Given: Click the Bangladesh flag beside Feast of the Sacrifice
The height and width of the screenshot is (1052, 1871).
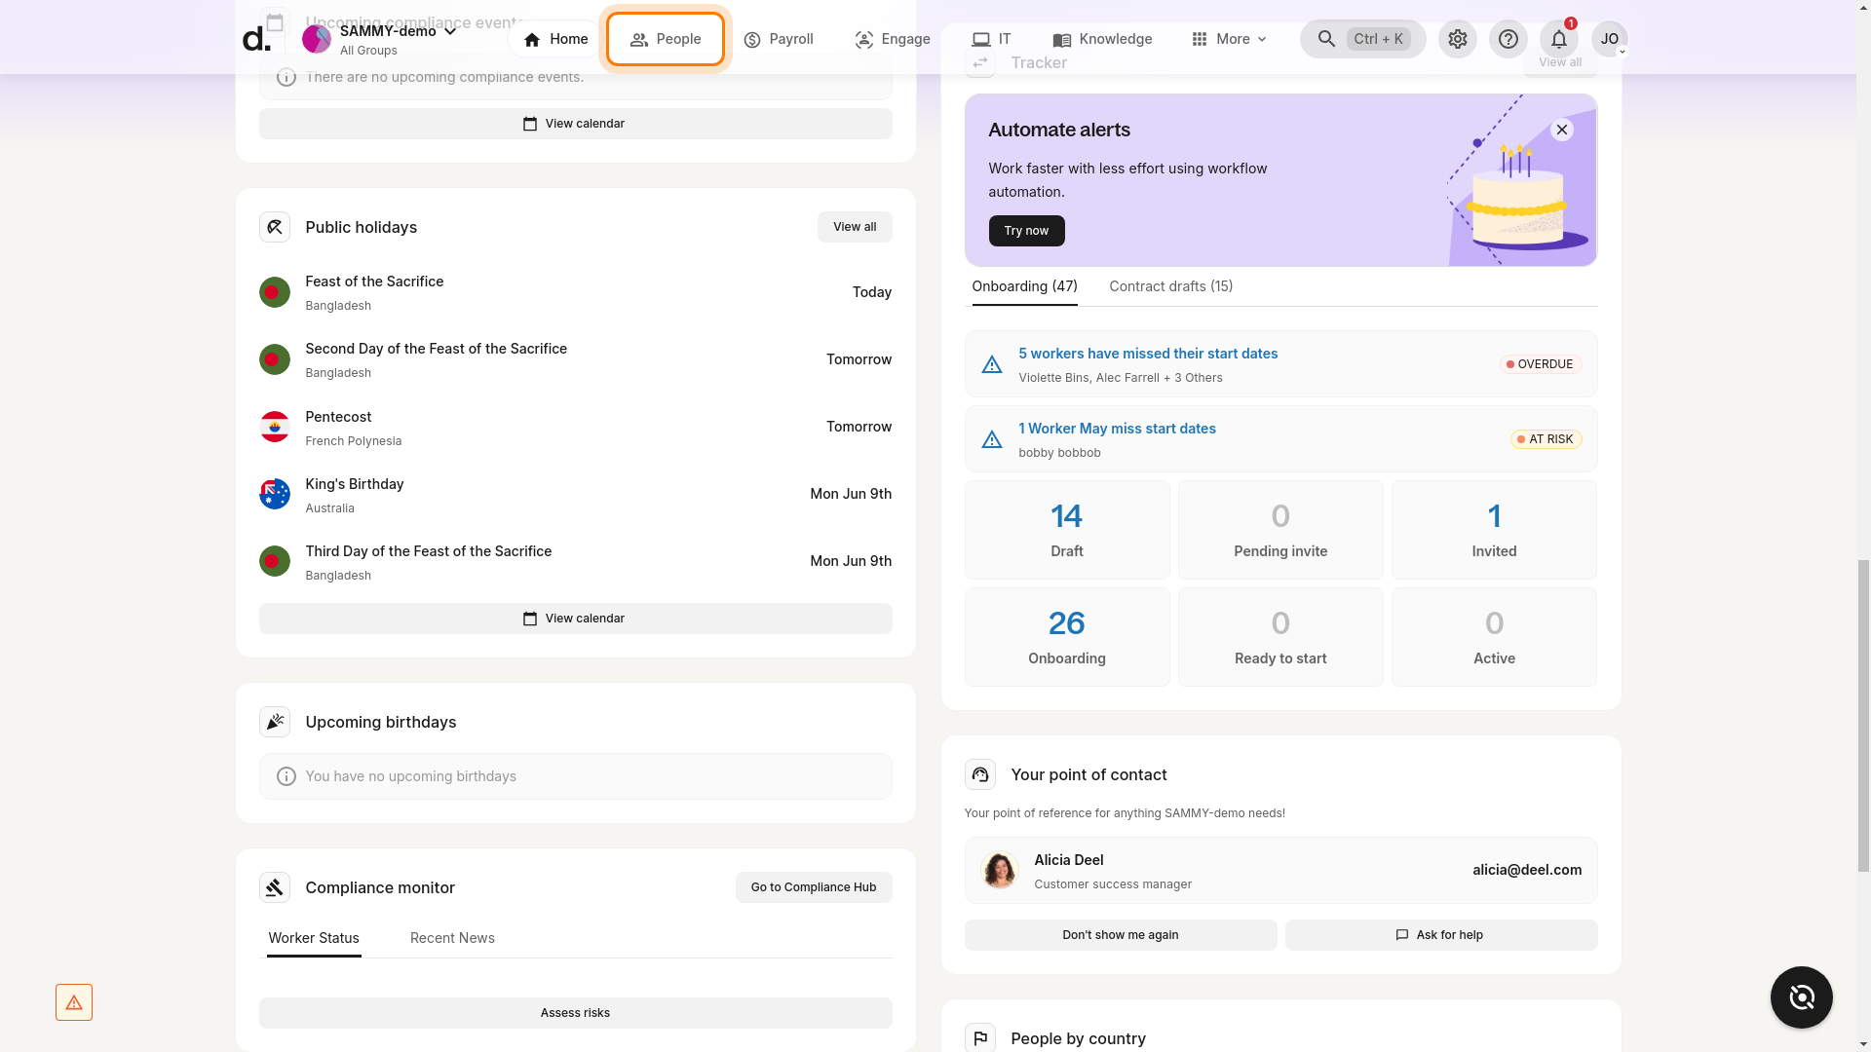Looking at the screenshot, I should [275, 292].
